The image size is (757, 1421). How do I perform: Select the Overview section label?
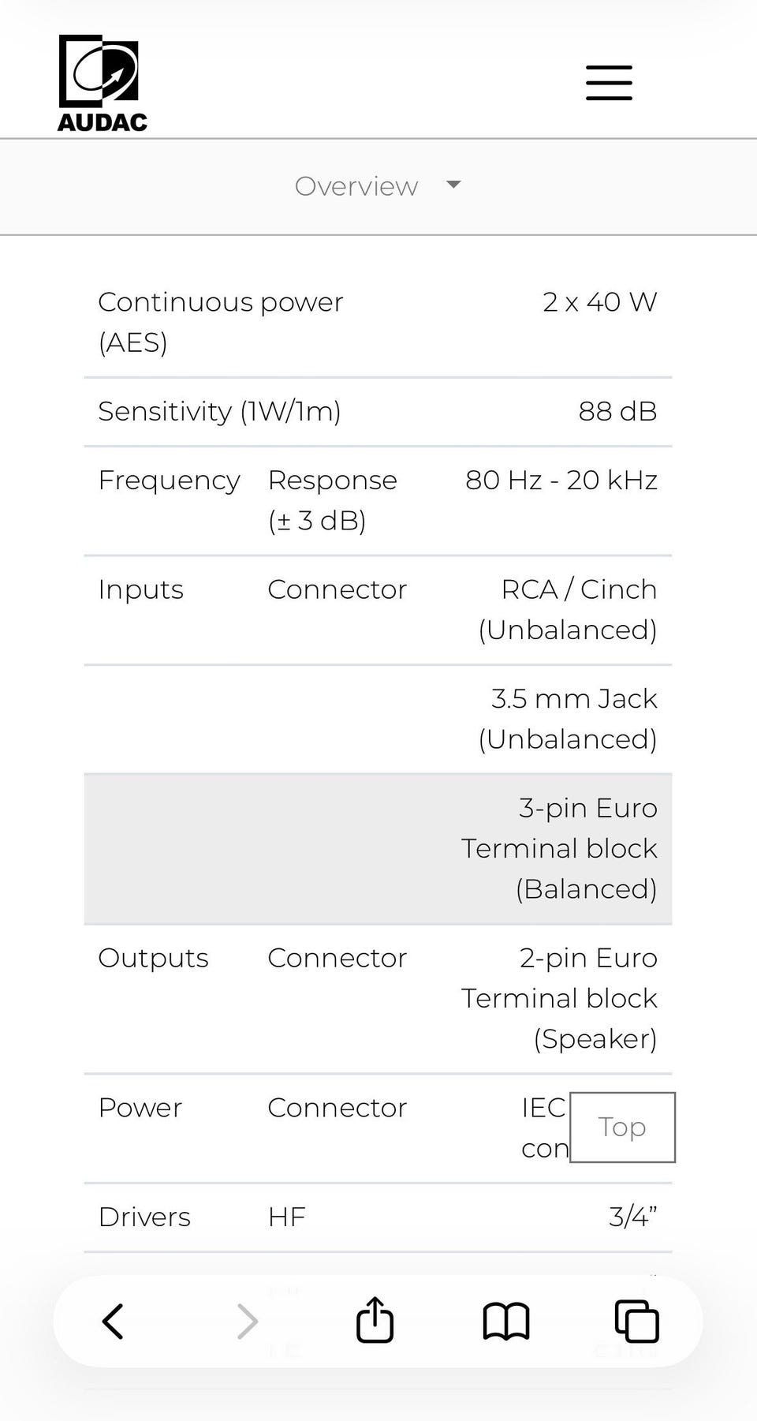(x=356, y=186)
